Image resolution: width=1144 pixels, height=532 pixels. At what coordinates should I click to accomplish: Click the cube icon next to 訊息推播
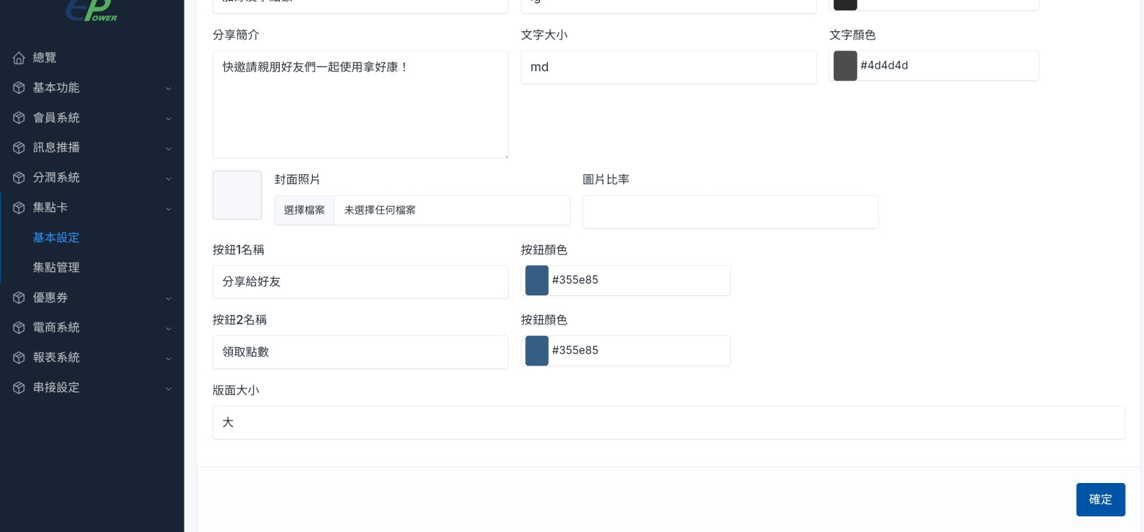coord(19,148)
